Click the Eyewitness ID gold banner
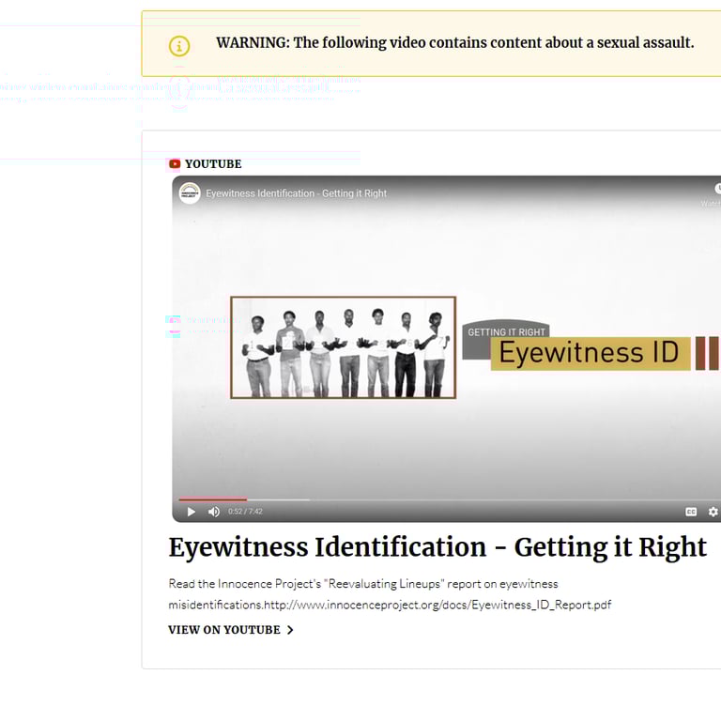This screenshot has height=721, width=721. point(591,353)
